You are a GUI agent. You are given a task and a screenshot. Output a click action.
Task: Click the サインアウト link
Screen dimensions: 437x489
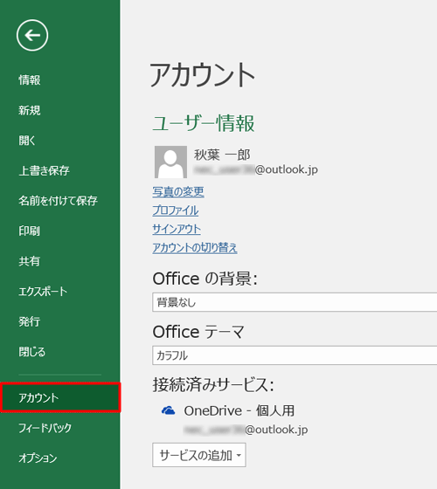click(177, 229)
